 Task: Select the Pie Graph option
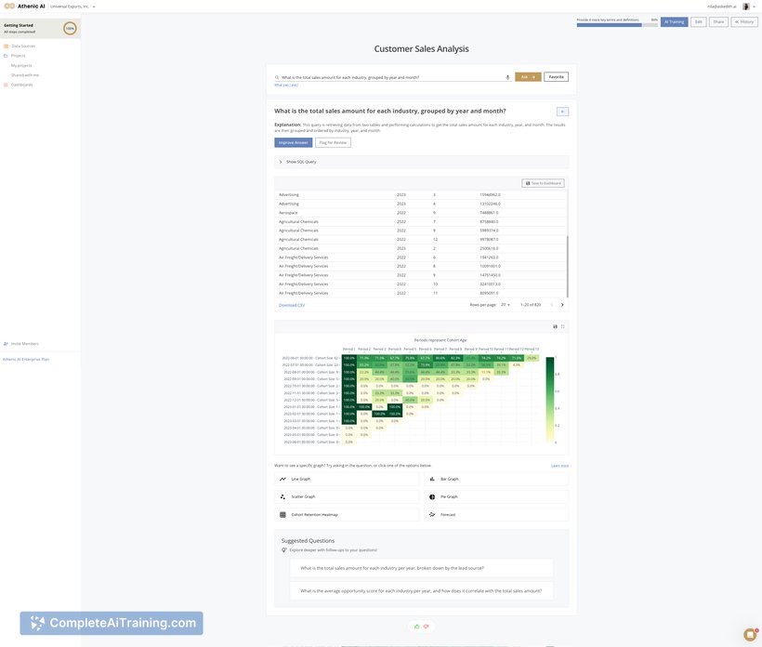pyautogui.click(x=496, y=496)
